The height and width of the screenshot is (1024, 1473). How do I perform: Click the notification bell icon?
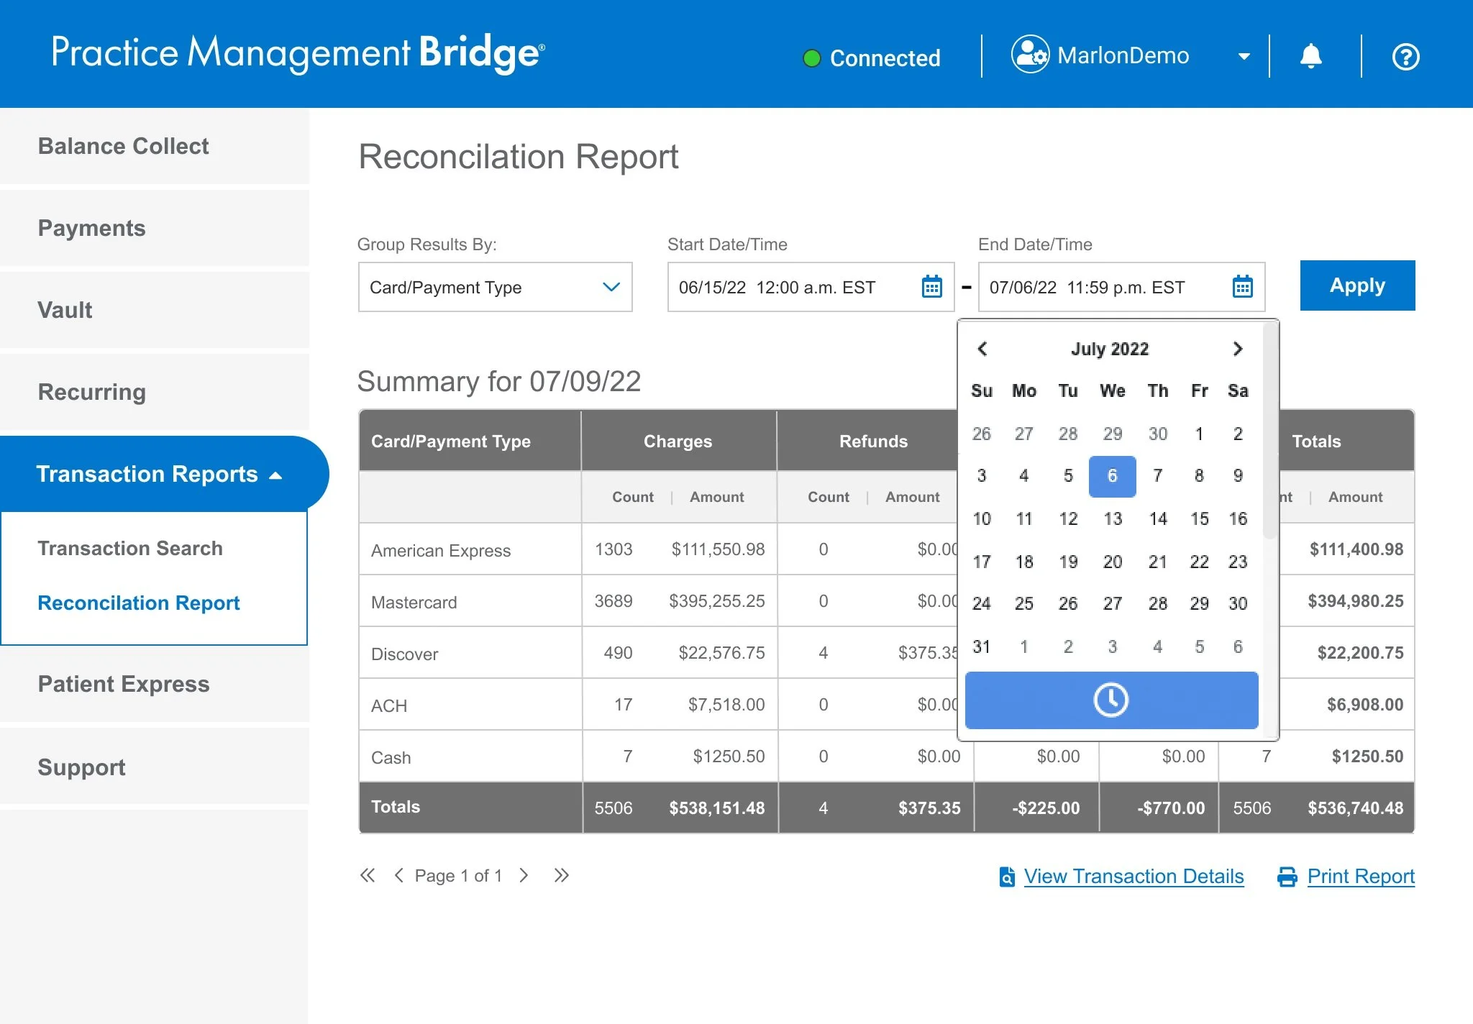click(1310, 56)
